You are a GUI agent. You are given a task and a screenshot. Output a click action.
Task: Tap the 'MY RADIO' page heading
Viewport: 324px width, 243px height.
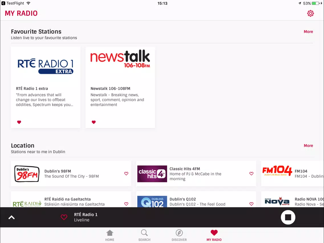21,13
